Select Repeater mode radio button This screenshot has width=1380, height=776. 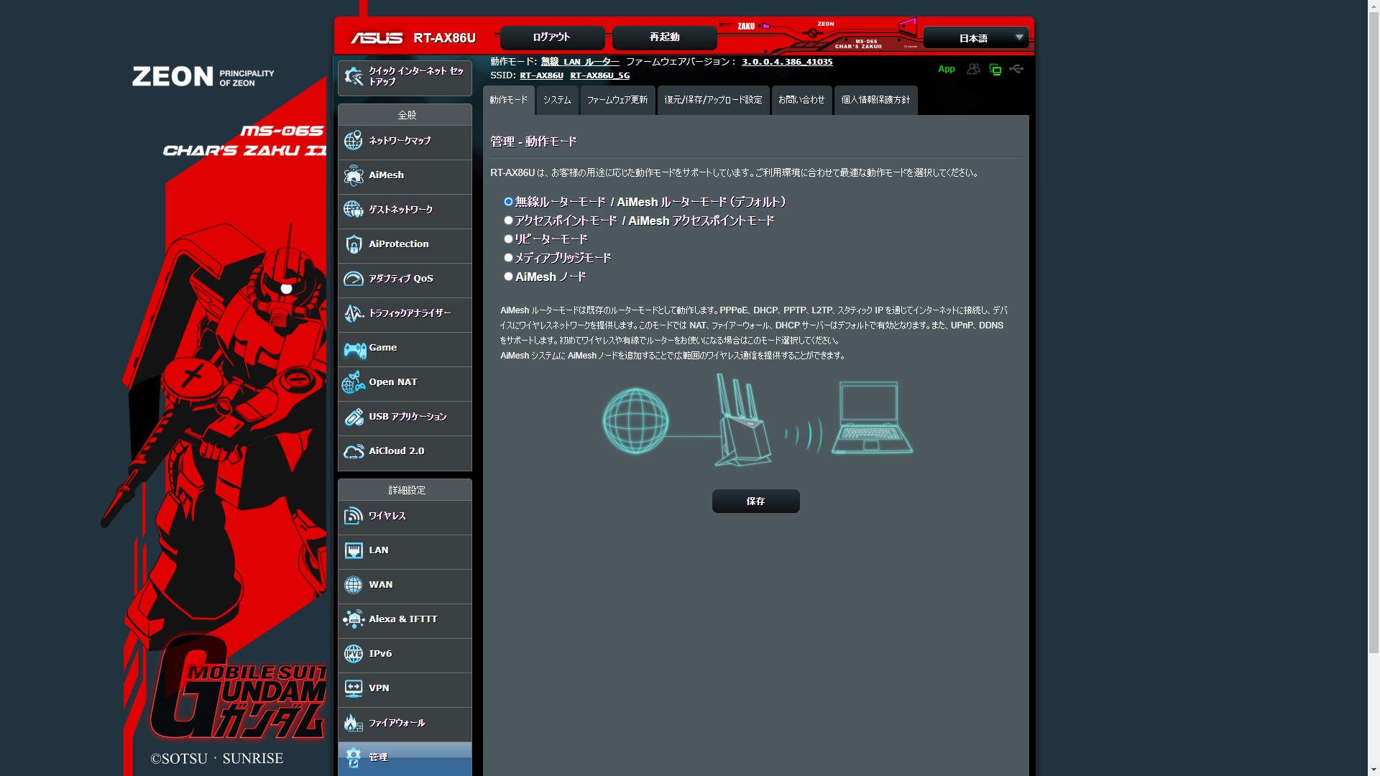508,239
